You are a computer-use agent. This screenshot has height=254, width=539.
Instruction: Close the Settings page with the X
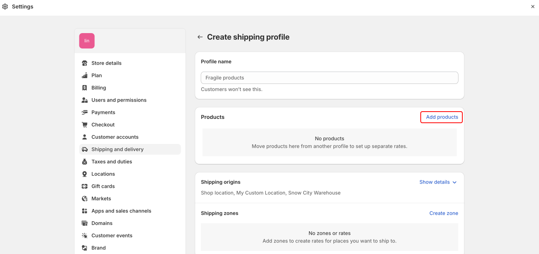(533, 7)
